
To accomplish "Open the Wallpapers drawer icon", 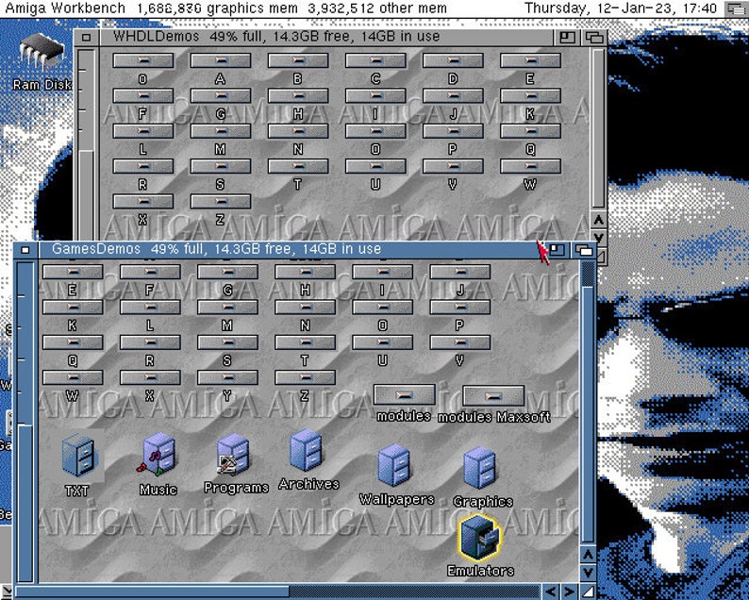I will click(x=393, y=466).
